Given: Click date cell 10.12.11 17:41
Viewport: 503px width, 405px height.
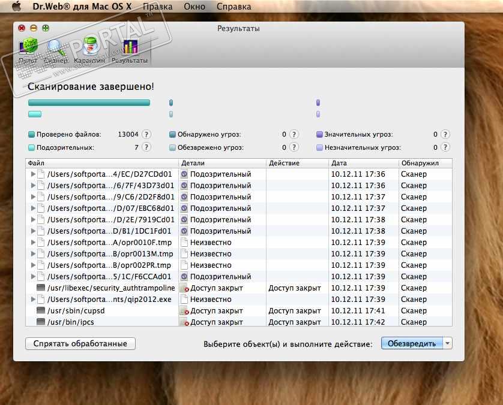Looking at the screenshot, I should 358,311.
